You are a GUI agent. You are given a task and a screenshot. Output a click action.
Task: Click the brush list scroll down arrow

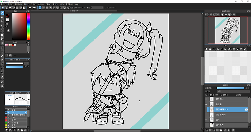pyautogui.click(x=28, y=127)
